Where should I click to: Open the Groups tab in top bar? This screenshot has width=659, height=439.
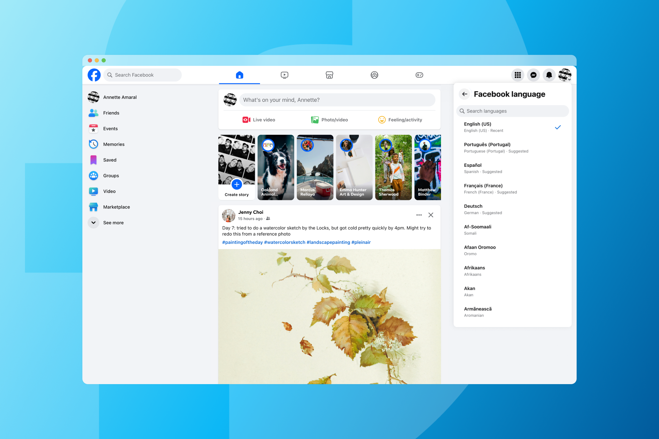click(374, 75)
